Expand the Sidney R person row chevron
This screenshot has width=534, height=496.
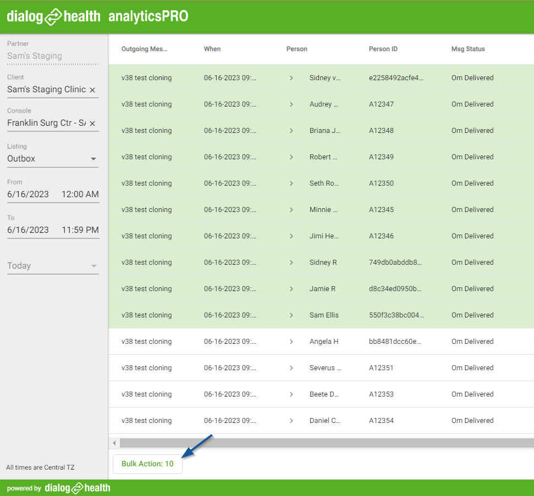291,263
